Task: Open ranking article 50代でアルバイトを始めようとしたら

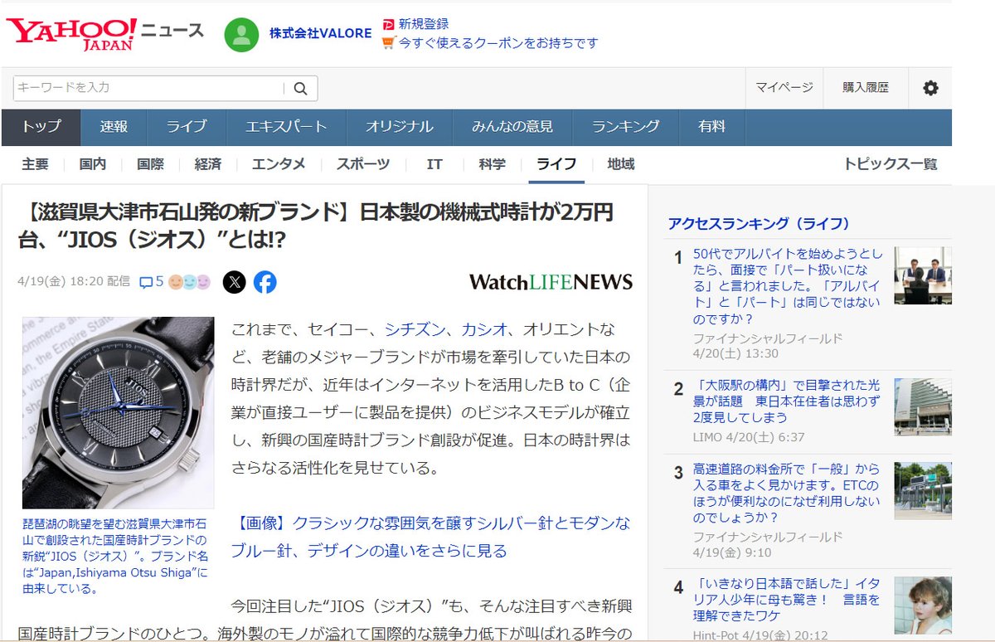Action: tap(787, 286)
